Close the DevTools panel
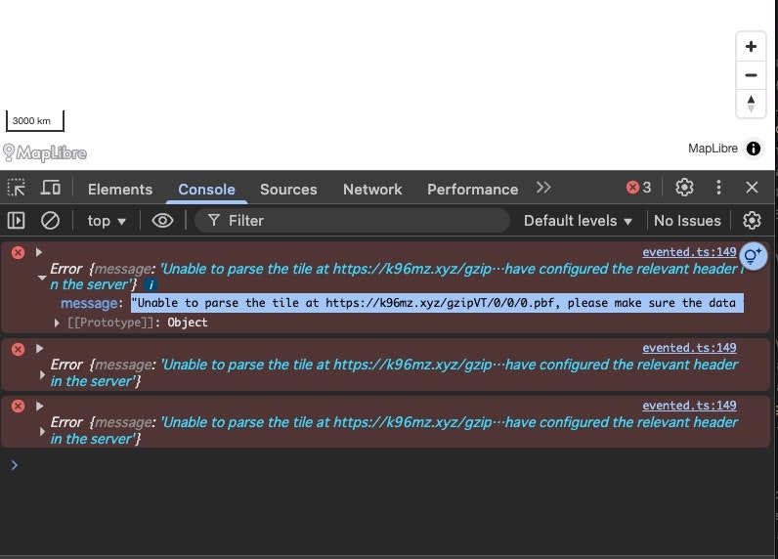Screen dimensions: 778x559 tap(752, 188)
